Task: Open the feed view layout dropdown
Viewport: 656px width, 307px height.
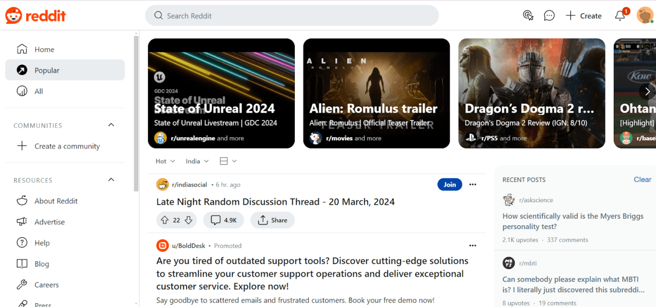Action: 228,161
